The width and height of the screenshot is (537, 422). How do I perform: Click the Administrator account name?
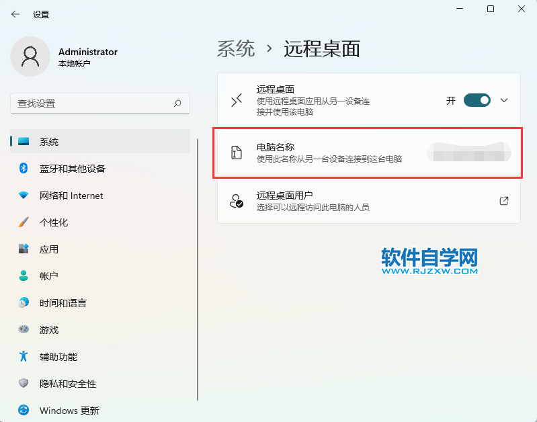[x=88, y=52]
